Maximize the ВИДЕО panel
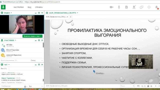Image resolution: width=160 pixels, height=90 pixels. click(39, 13)
